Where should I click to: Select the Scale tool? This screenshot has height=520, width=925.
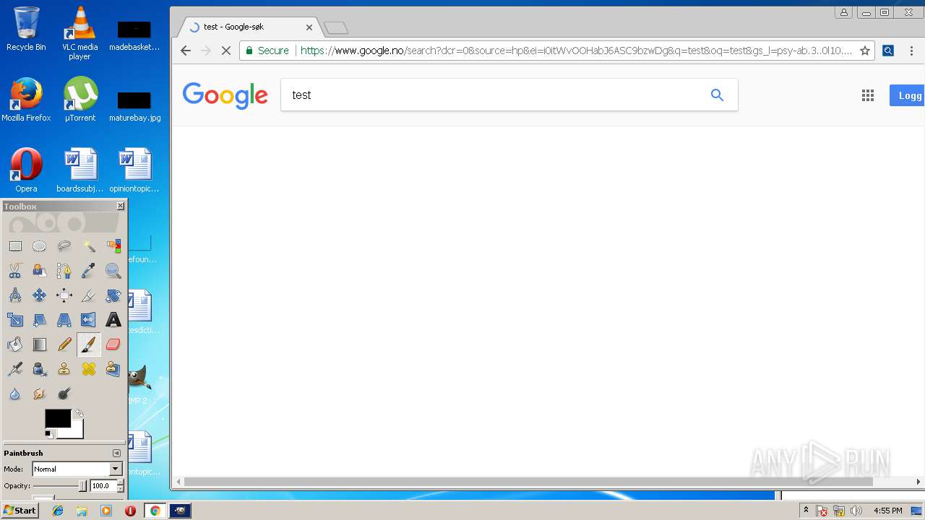click(15, 320)
